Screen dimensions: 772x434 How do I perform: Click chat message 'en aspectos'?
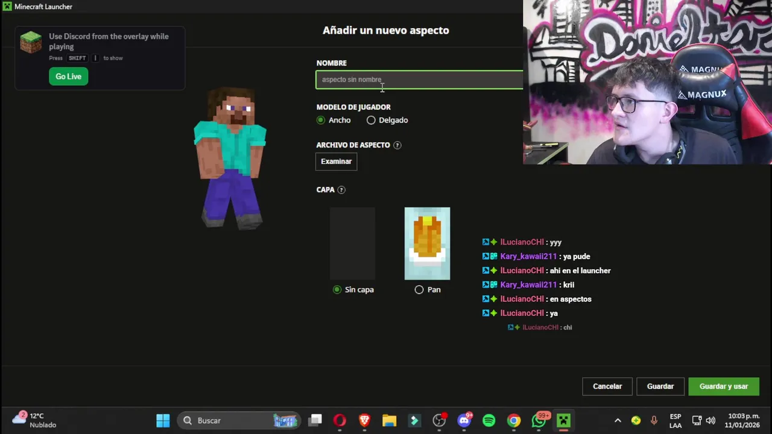point(571,299)
